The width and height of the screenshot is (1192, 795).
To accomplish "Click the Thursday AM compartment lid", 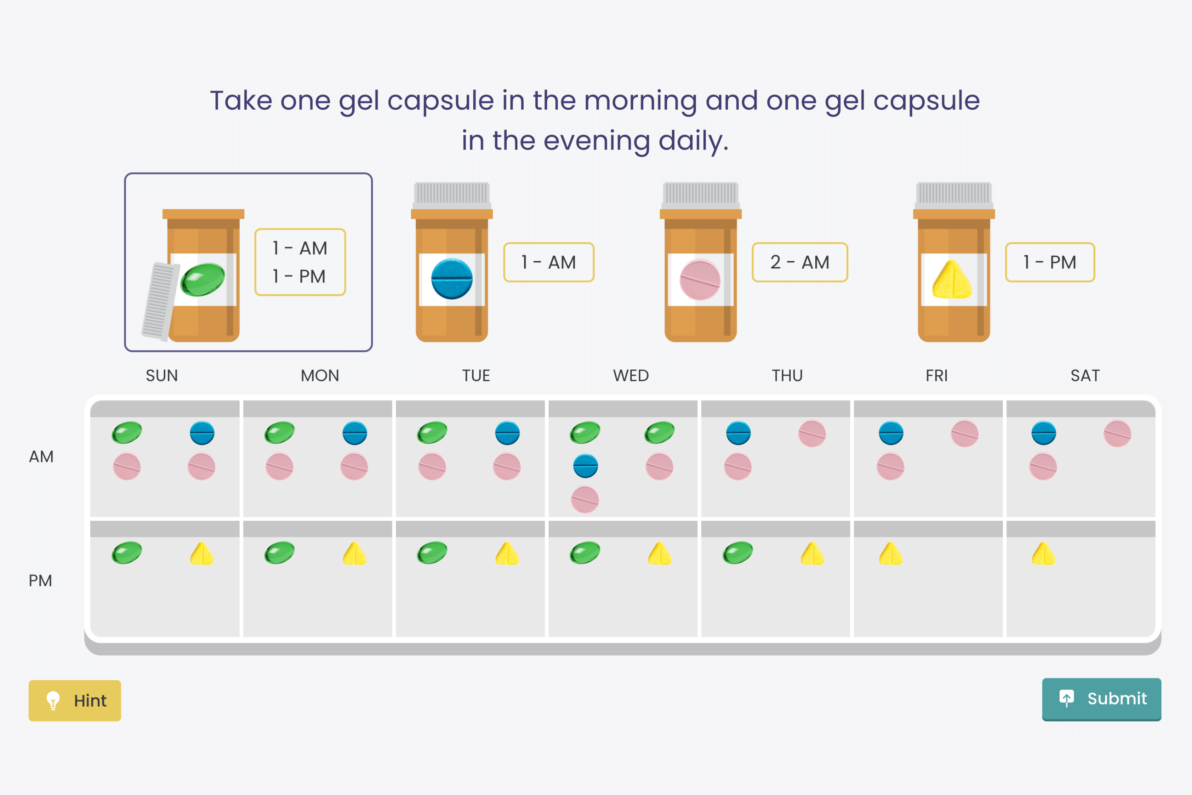I will click(x=776, y=409).
